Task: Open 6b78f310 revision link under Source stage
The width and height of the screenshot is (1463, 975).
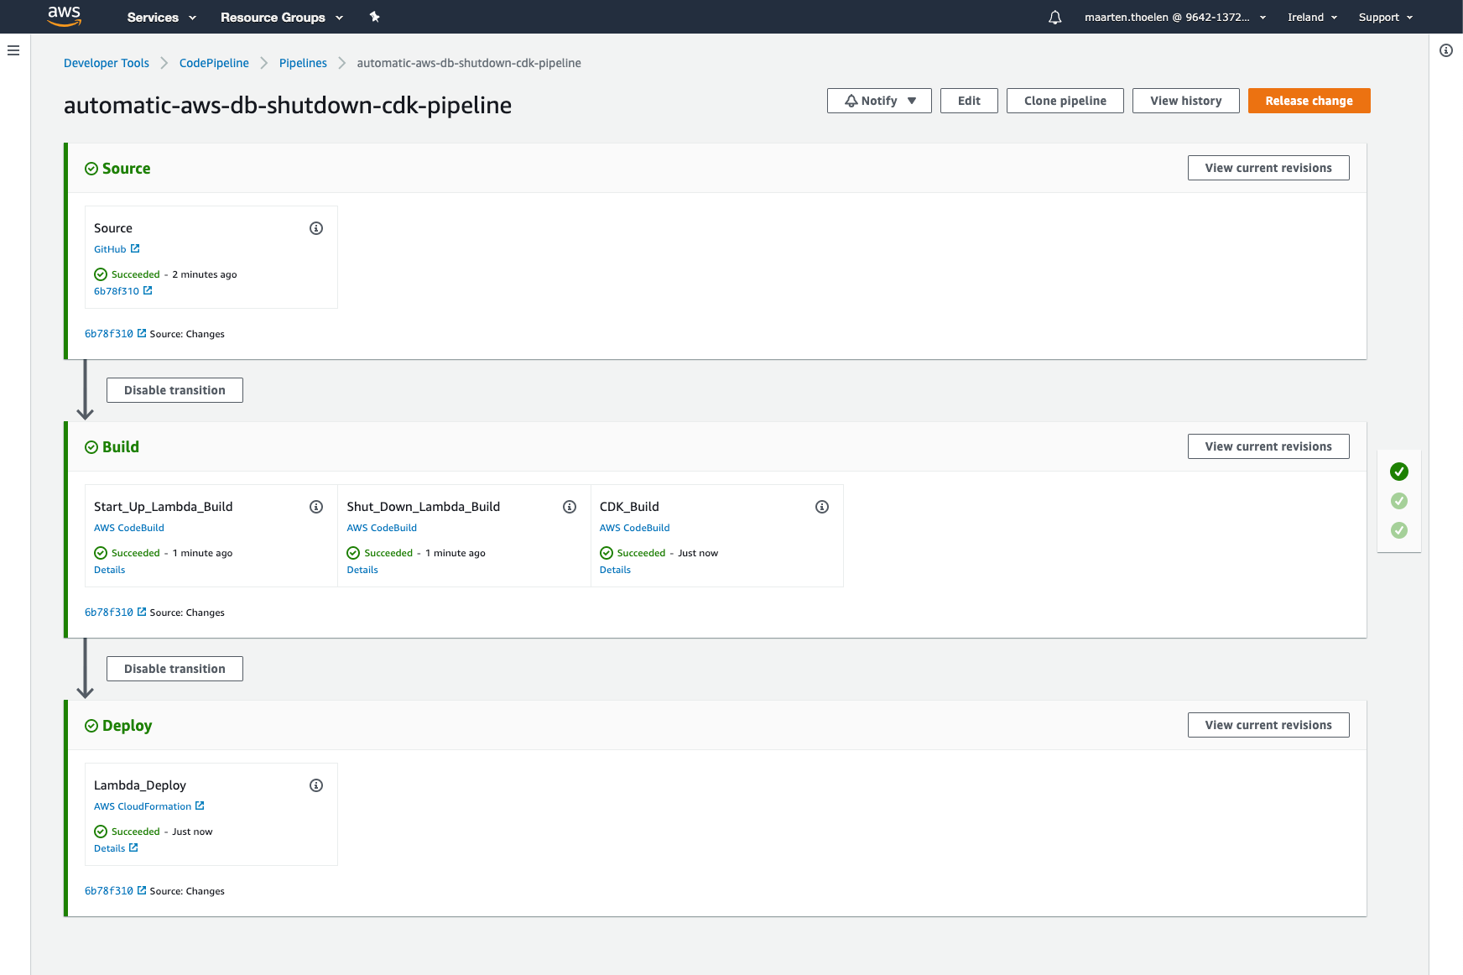Action: tap(109, 334)
